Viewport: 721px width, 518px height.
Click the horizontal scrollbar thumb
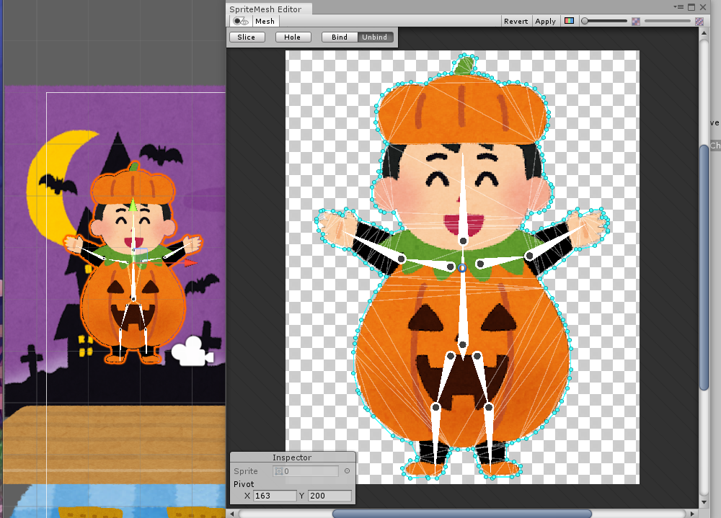[x=461, y=514]
